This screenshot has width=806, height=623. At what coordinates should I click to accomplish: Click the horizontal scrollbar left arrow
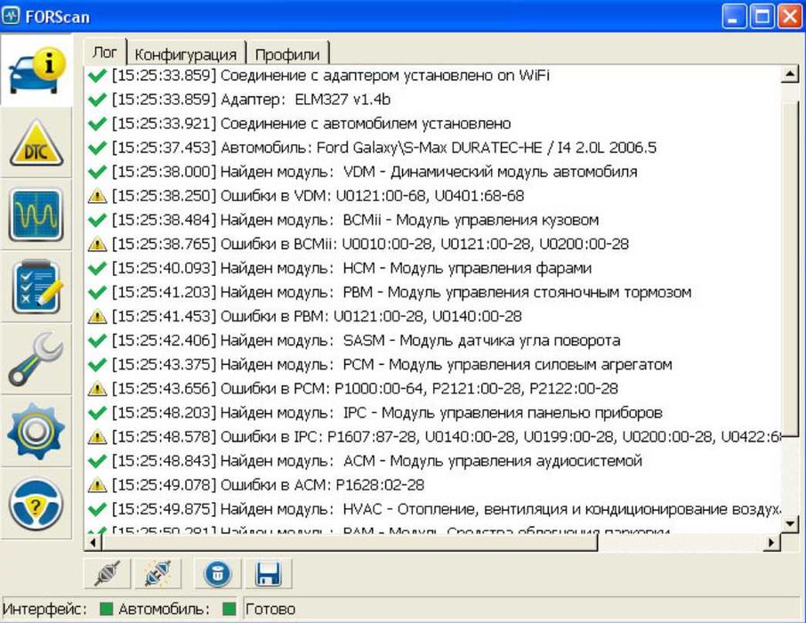pyautogui.click(x=93, y=542)
